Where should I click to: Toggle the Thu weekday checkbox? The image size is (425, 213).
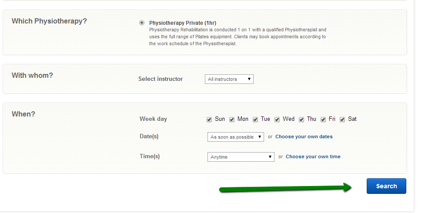(301, 120)
